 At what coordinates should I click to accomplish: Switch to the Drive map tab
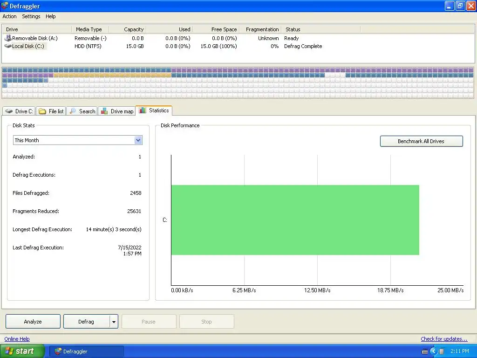[x=117, y=111]
